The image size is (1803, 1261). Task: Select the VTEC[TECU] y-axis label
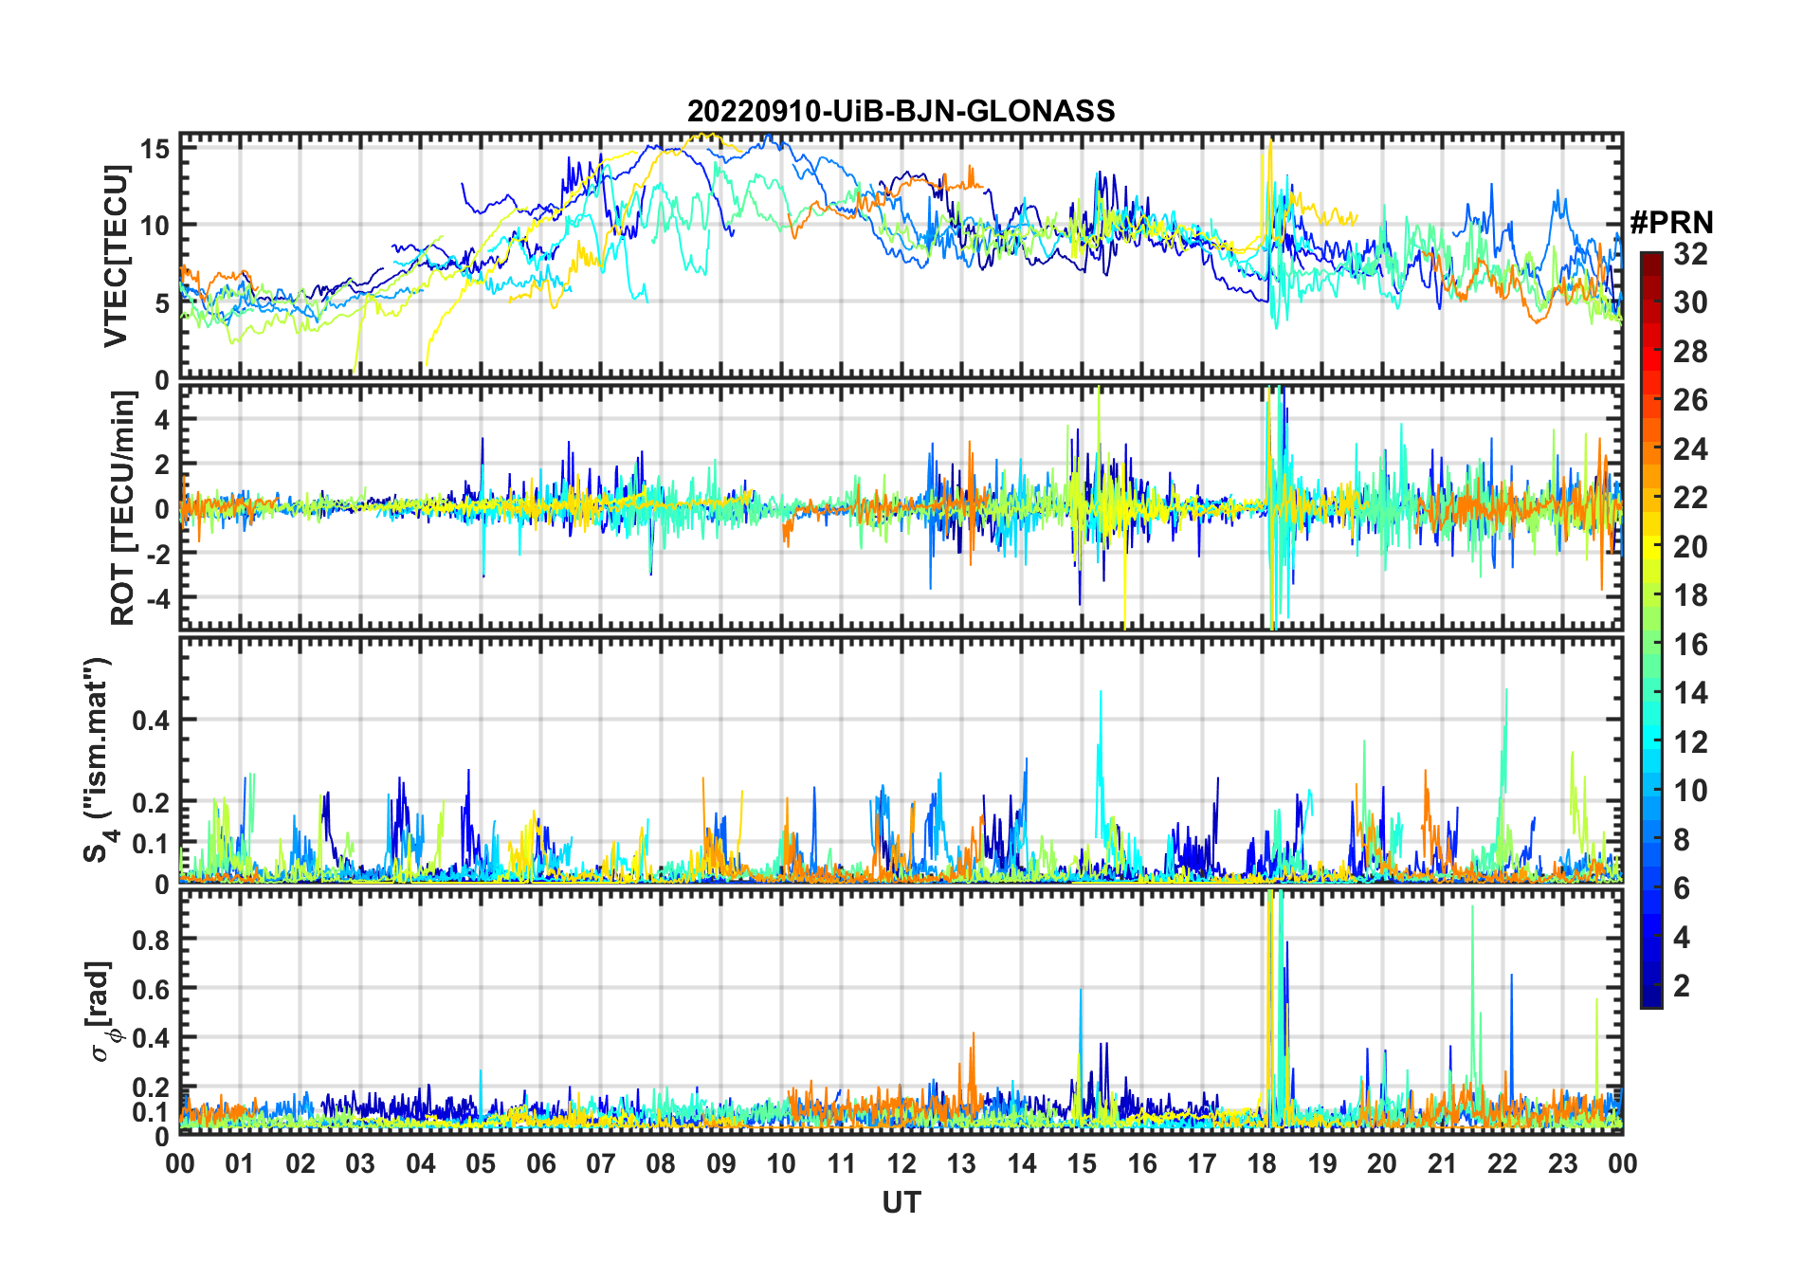pyautogui.click(x=116, y=257)
